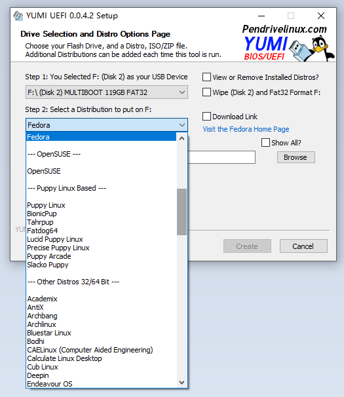Image resolution: width=344 pixels, height=397 pixels.
Task: Choose Bluestar Linux
Action: click(x=101, y=333)
